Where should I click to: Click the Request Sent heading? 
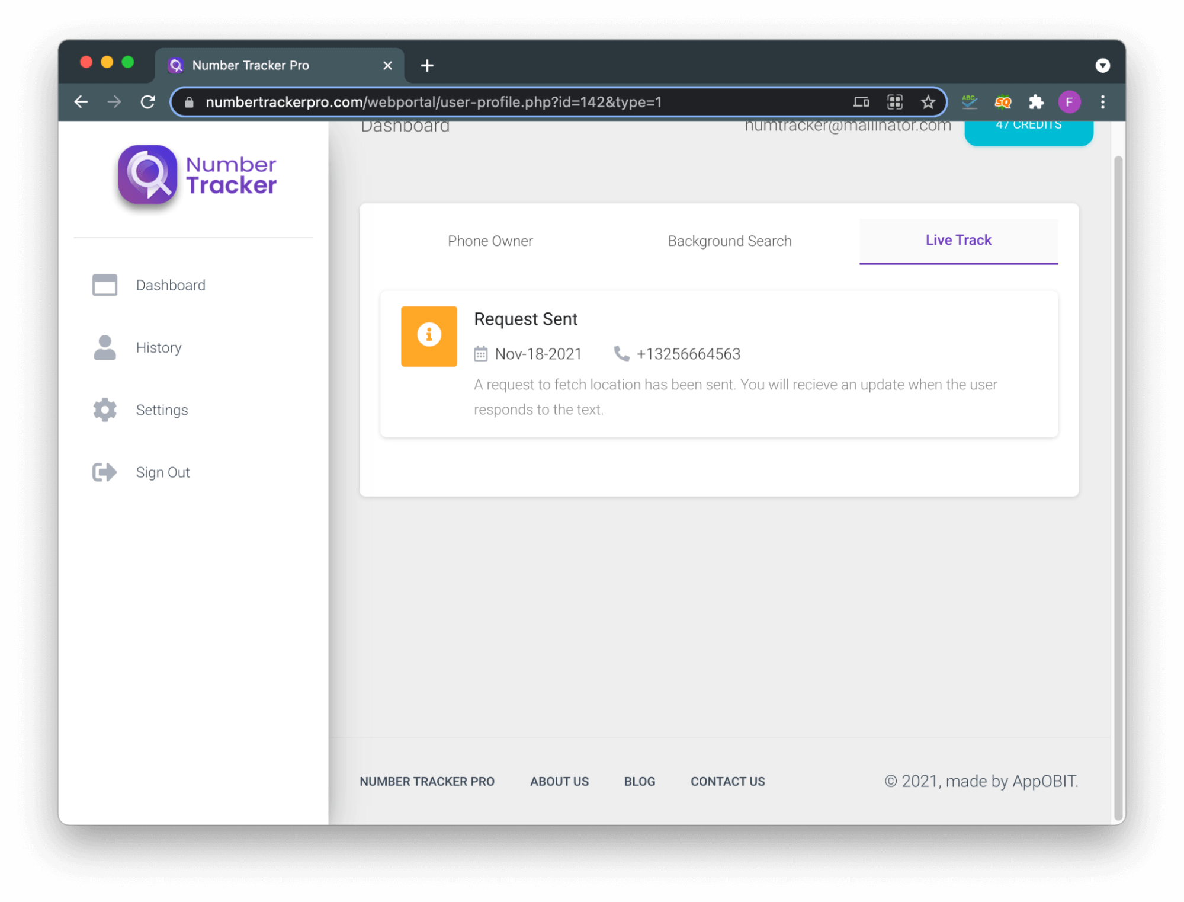(525, 319)
